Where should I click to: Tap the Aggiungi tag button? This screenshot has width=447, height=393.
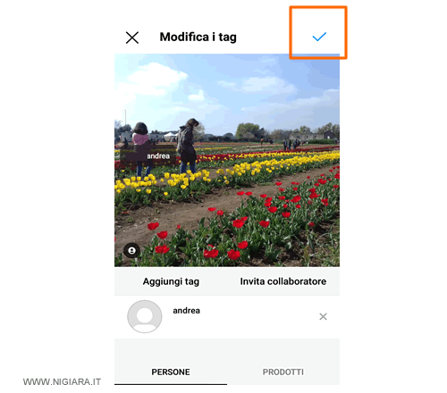tap(171, 281)
